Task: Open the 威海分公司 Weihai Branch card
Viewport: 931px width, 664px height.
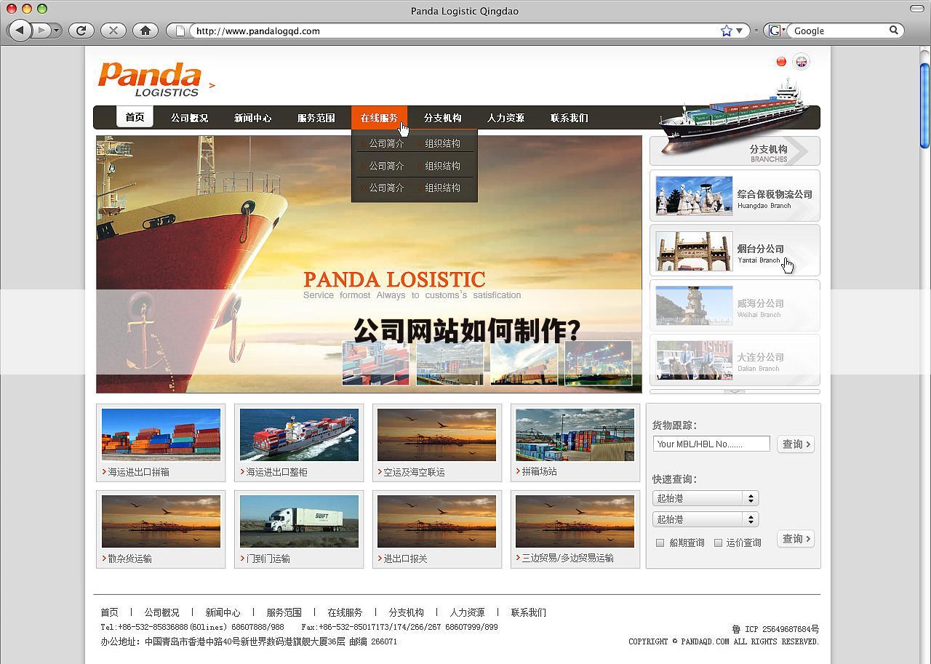Action: point(735,305)
